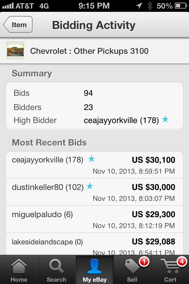Tap the High Bidder name ceajayyorkville (178)
The width and height of the screenshot is (189, 284).
click(x=121, y=120)
